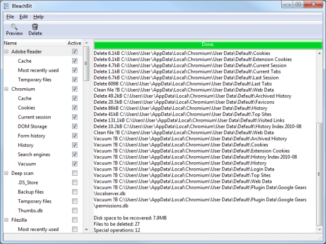
Task: Collapse the Chromium tree node
Action: tap(7, 89)
